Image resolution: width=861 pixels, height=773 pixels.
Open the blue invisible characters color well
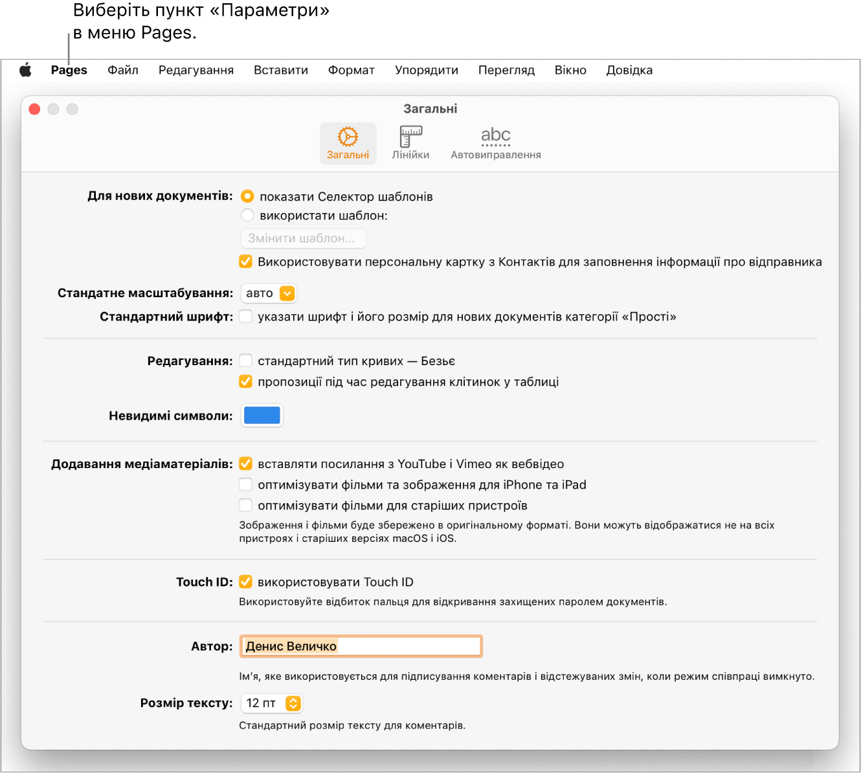click(262, 416)
